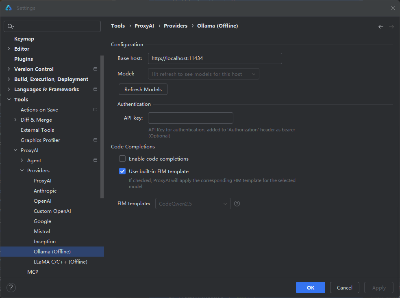Collapse the Providers tree node
Screen dimensions: 400x298
[x=22, y=171]
